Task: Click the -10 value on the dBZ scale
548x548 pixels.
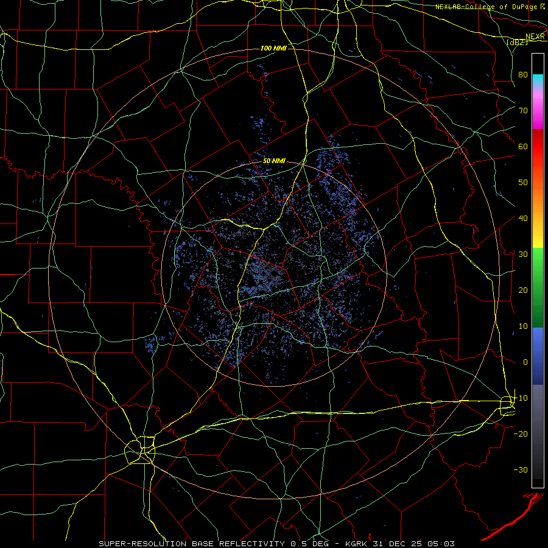Action: click(521, 398)
